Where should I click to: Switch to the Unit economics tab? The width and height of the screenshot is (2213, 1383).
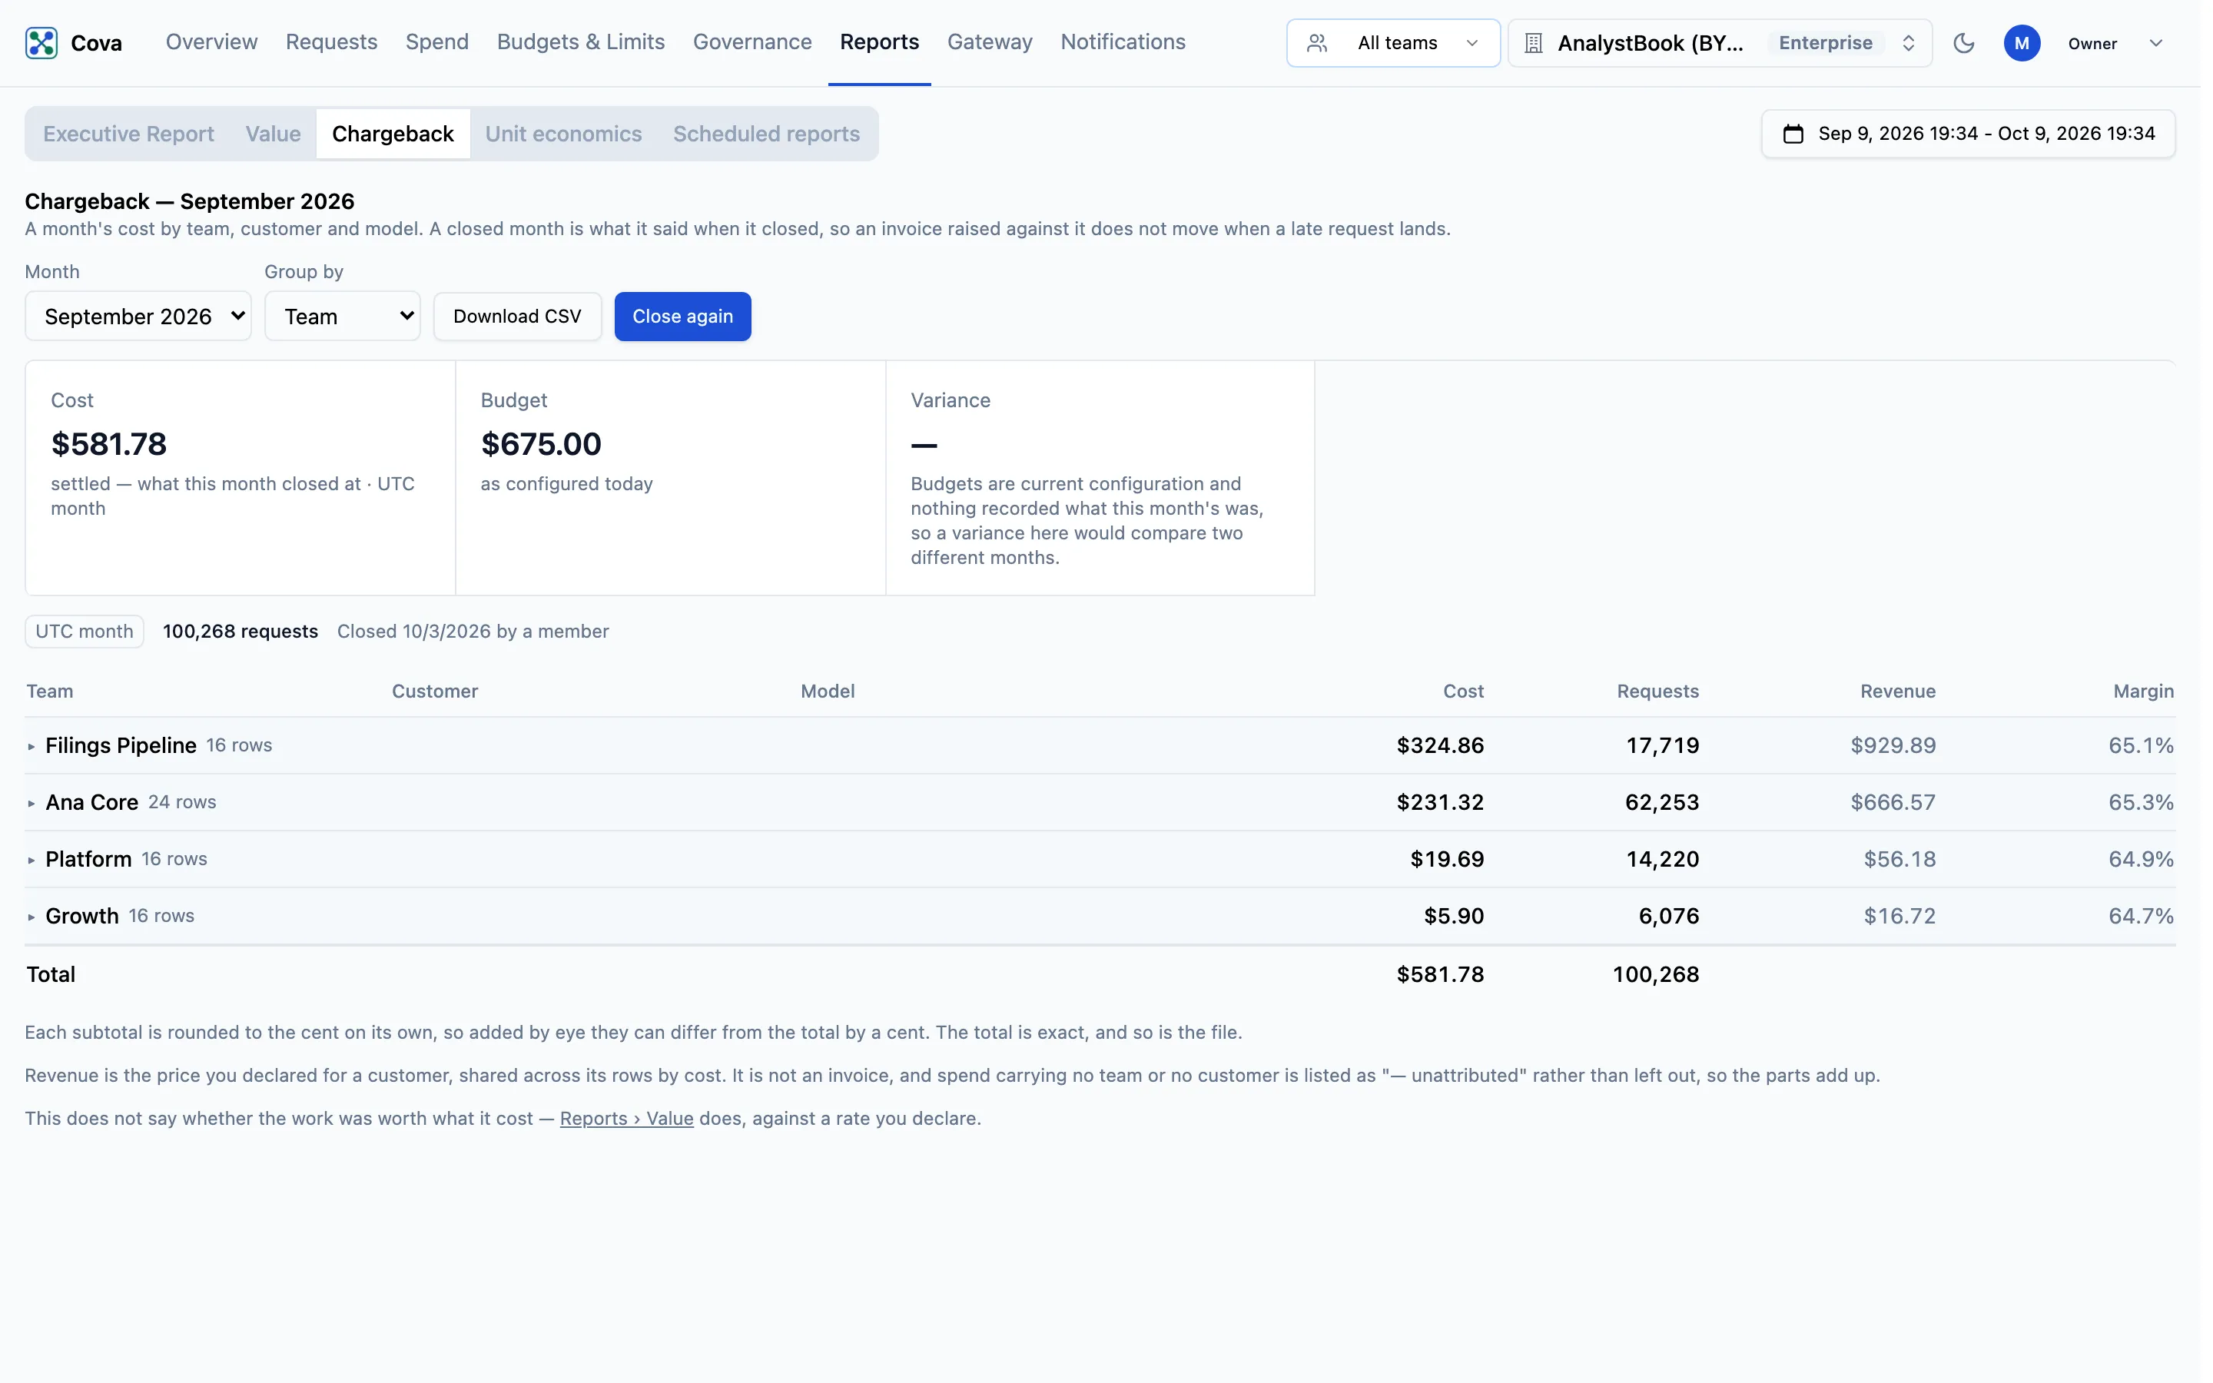(x=563, y=134)
